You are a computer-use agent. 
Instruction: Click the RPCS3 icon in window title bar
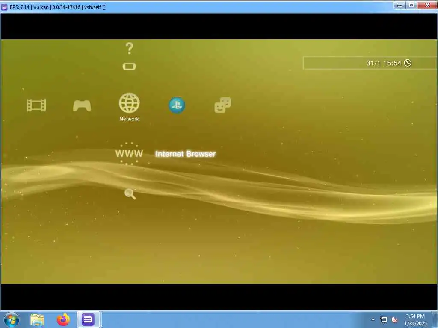tap(4, 7)
